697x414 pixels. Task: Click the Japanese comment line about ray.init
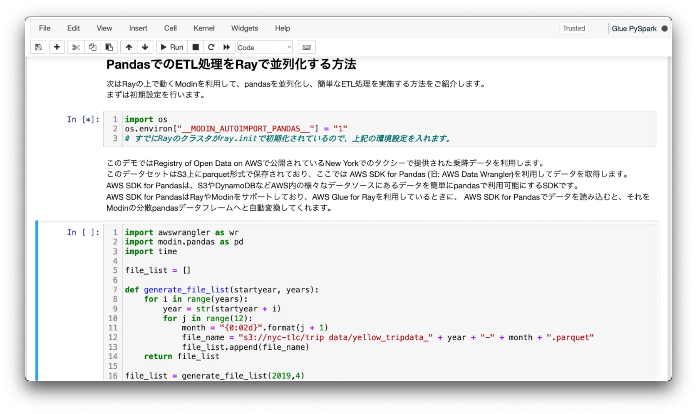288,138
